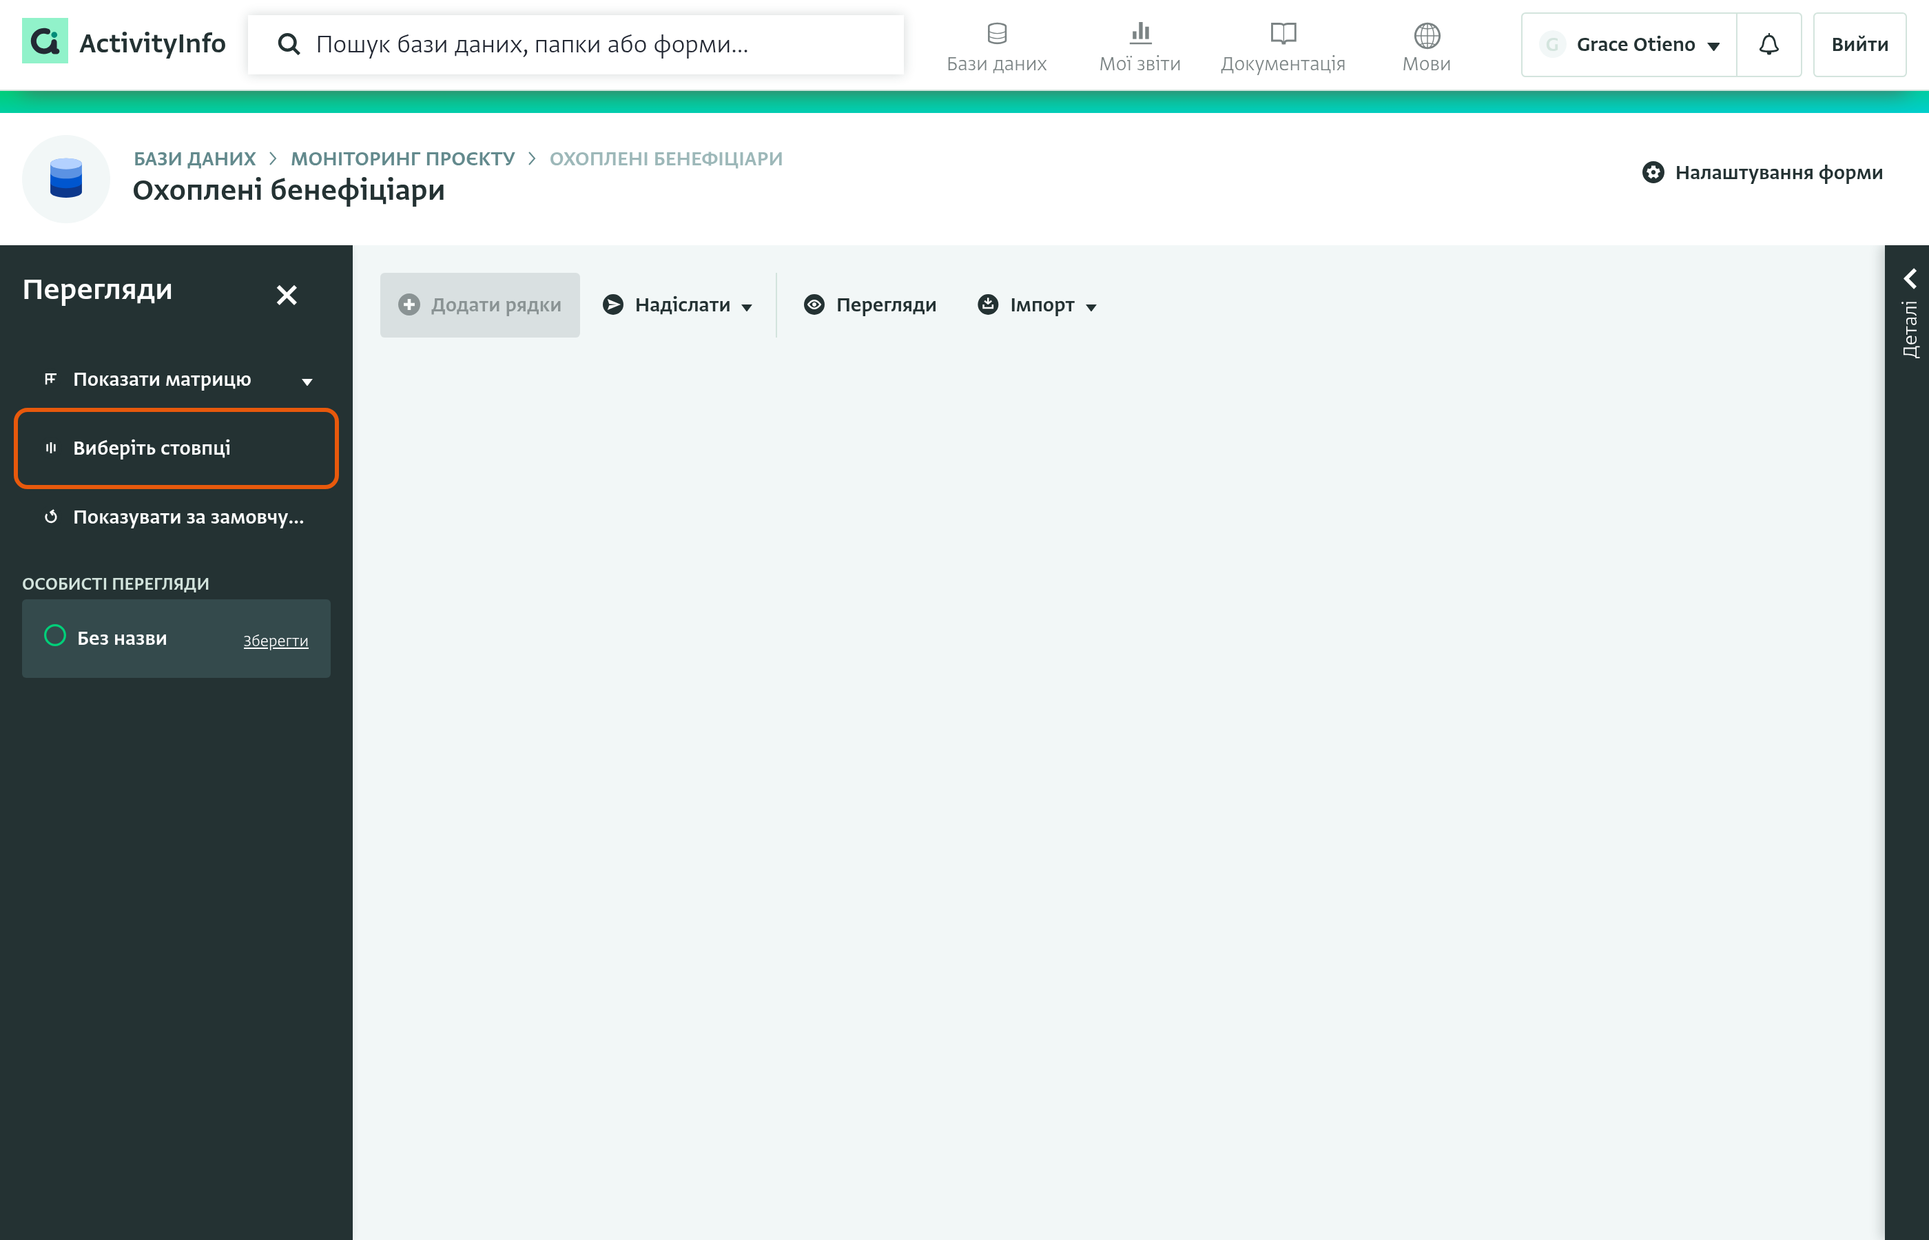Screen dimensions: 1929x1240
Task: Click the reset arrow icon
Action: [51, 517]
